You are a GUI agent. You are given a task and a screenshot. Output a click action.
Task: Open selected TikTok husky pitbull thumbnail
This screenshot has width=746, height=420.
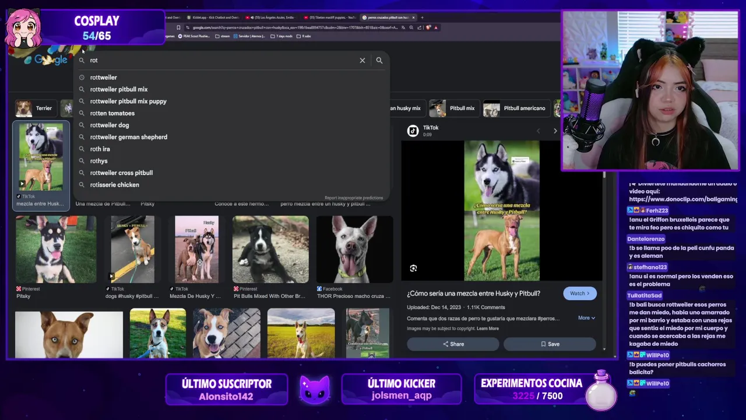pos(41,157)
